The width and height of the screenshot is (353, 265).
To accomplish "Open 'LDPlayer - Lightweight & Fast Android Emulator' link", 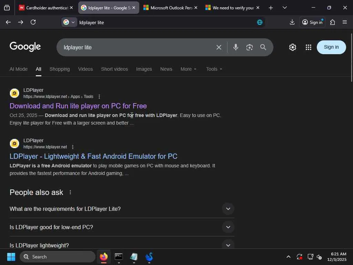I will coord(93,156).
